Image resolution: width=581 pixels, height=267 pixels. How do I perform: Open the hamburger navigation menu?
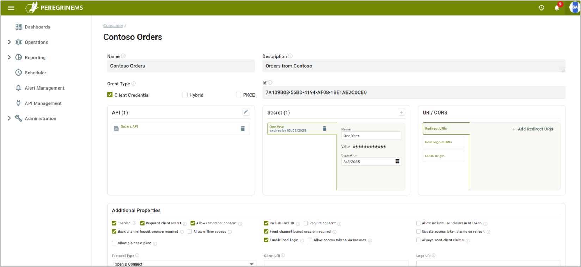tap(11, 8)
